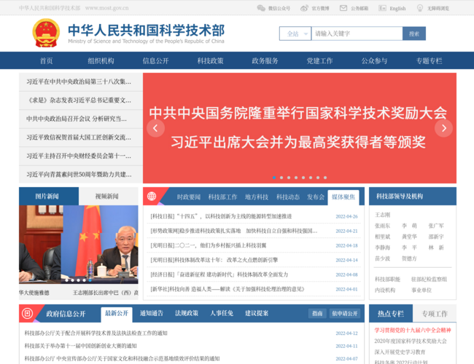Click the 依申请公开 button
The height and width of the screenshot is (364, 474).
coord(345,313)
